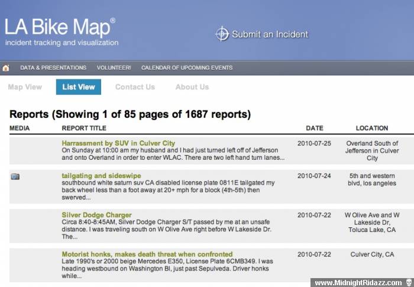Click the date 2010-07-25
This screenshot has height=287, width=414.
[314, 143]
